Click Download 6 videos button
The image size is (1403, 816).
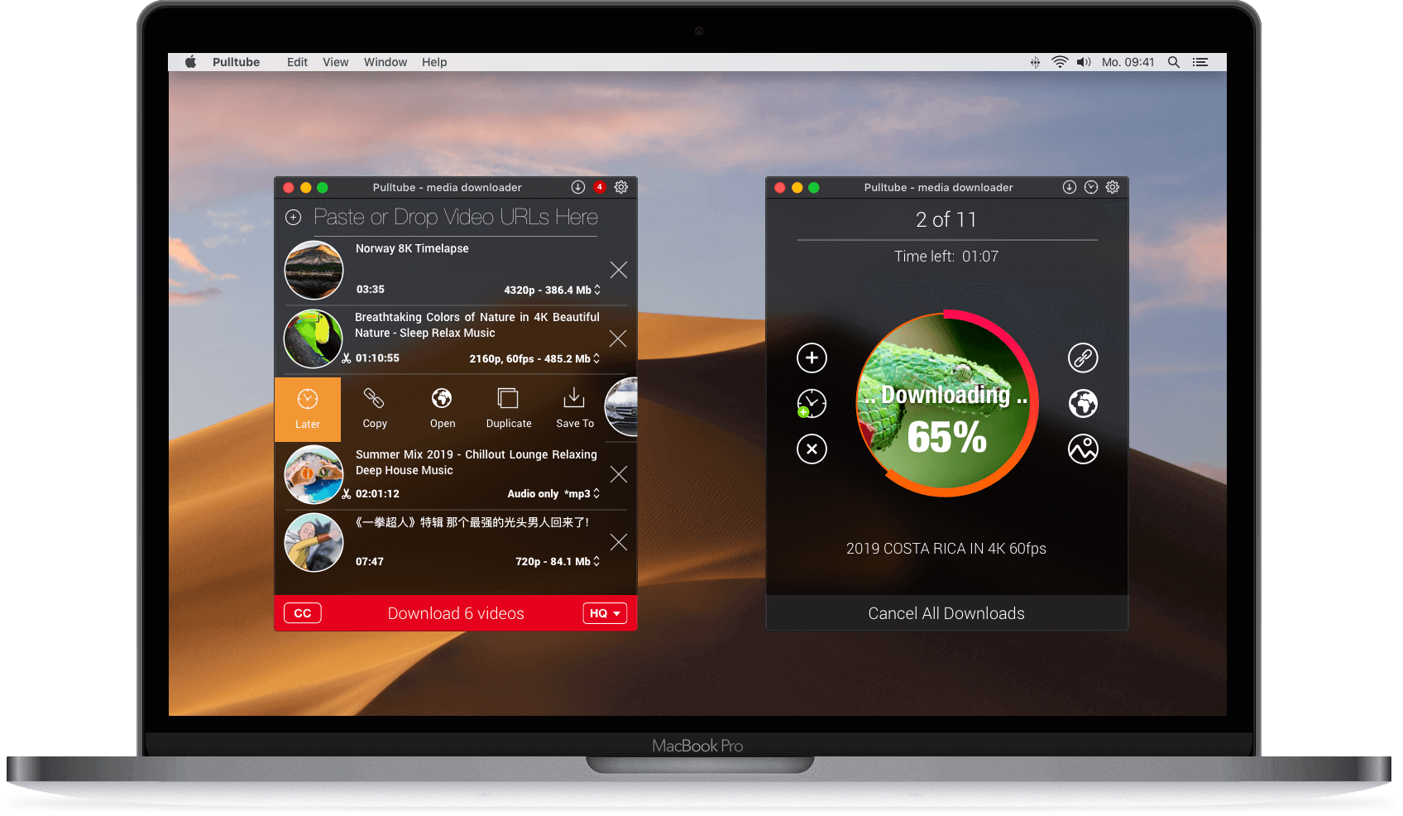(x=456, y=613)
